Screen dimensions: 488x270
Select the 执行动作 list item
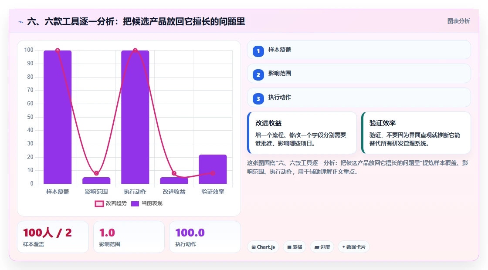[x=359, y=98]
